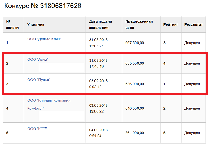The width and height of the screenshot is (210, 147).
Task: Click the "Конкурс № 31806817626" heading
Action: pos(43,6)
